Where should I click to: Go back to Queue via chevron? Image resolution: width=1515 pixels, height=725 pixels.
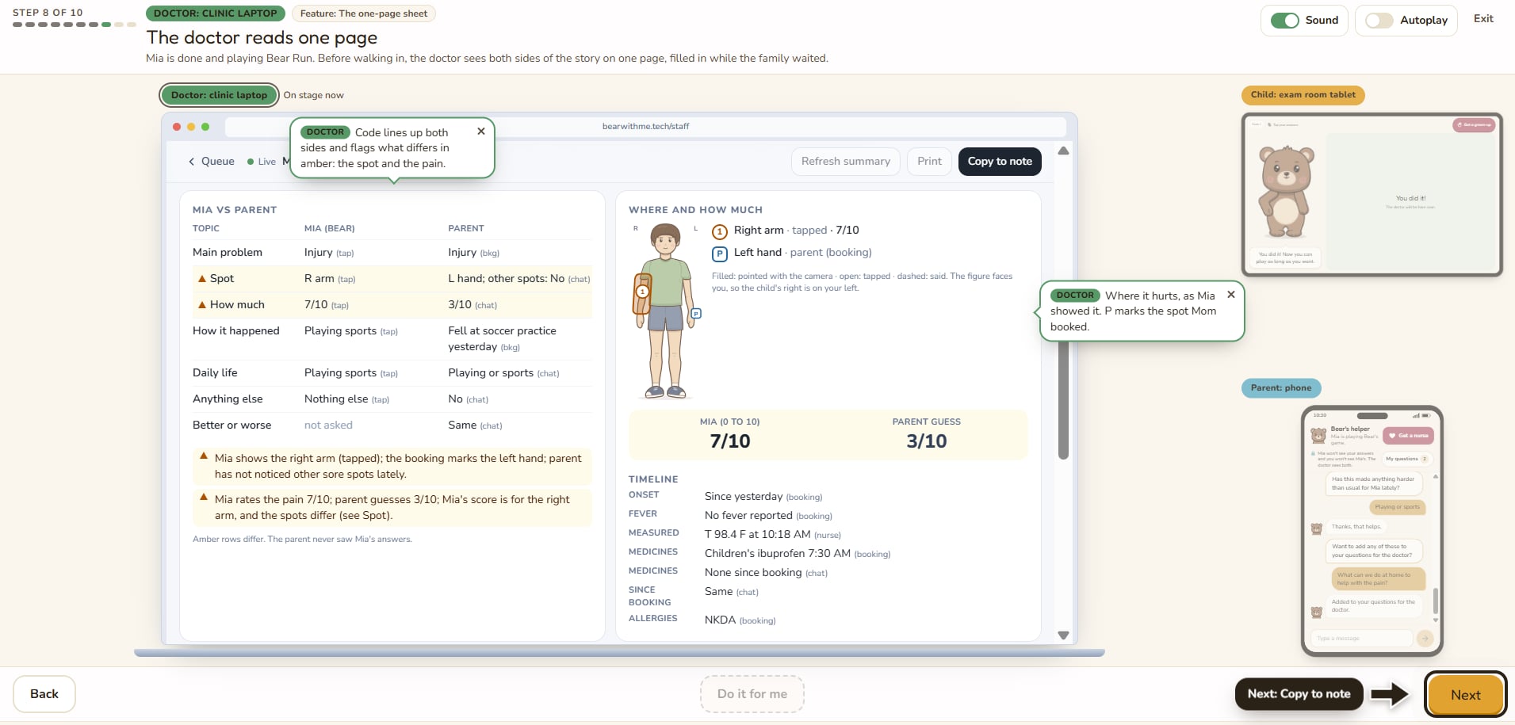pyautogui.click(x=211, y=162)
